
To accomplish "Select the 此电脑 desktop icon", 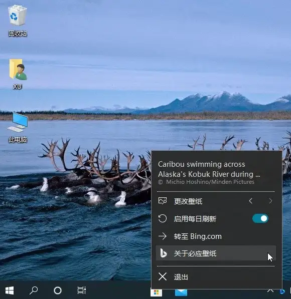I will point(18,128).
